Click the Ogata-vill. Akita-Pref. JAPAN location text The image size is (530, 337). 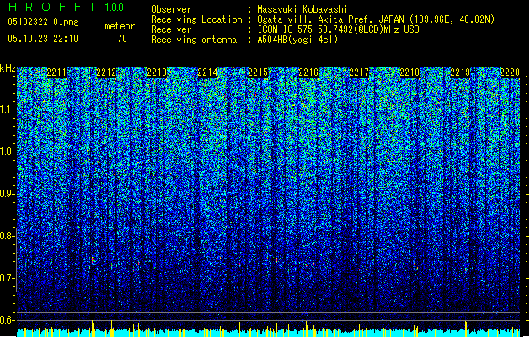[x=376, y=19]
